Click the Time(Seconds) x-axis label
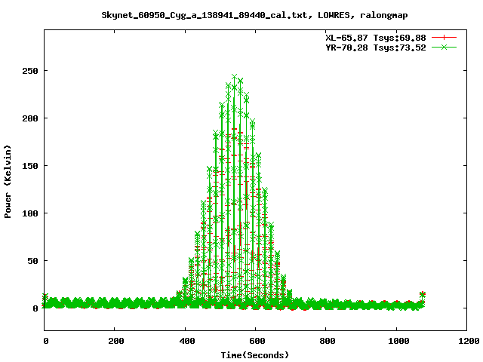483x362 pixels. tap(255, 354)
